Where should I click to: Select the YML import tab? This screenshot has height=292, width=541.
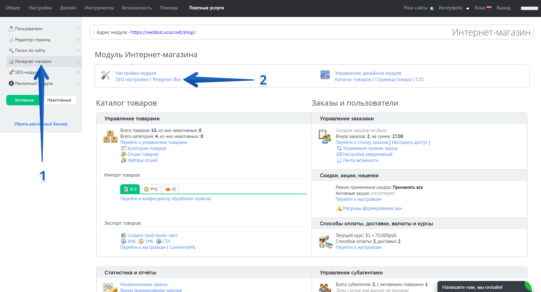click(x=151, y=189)
